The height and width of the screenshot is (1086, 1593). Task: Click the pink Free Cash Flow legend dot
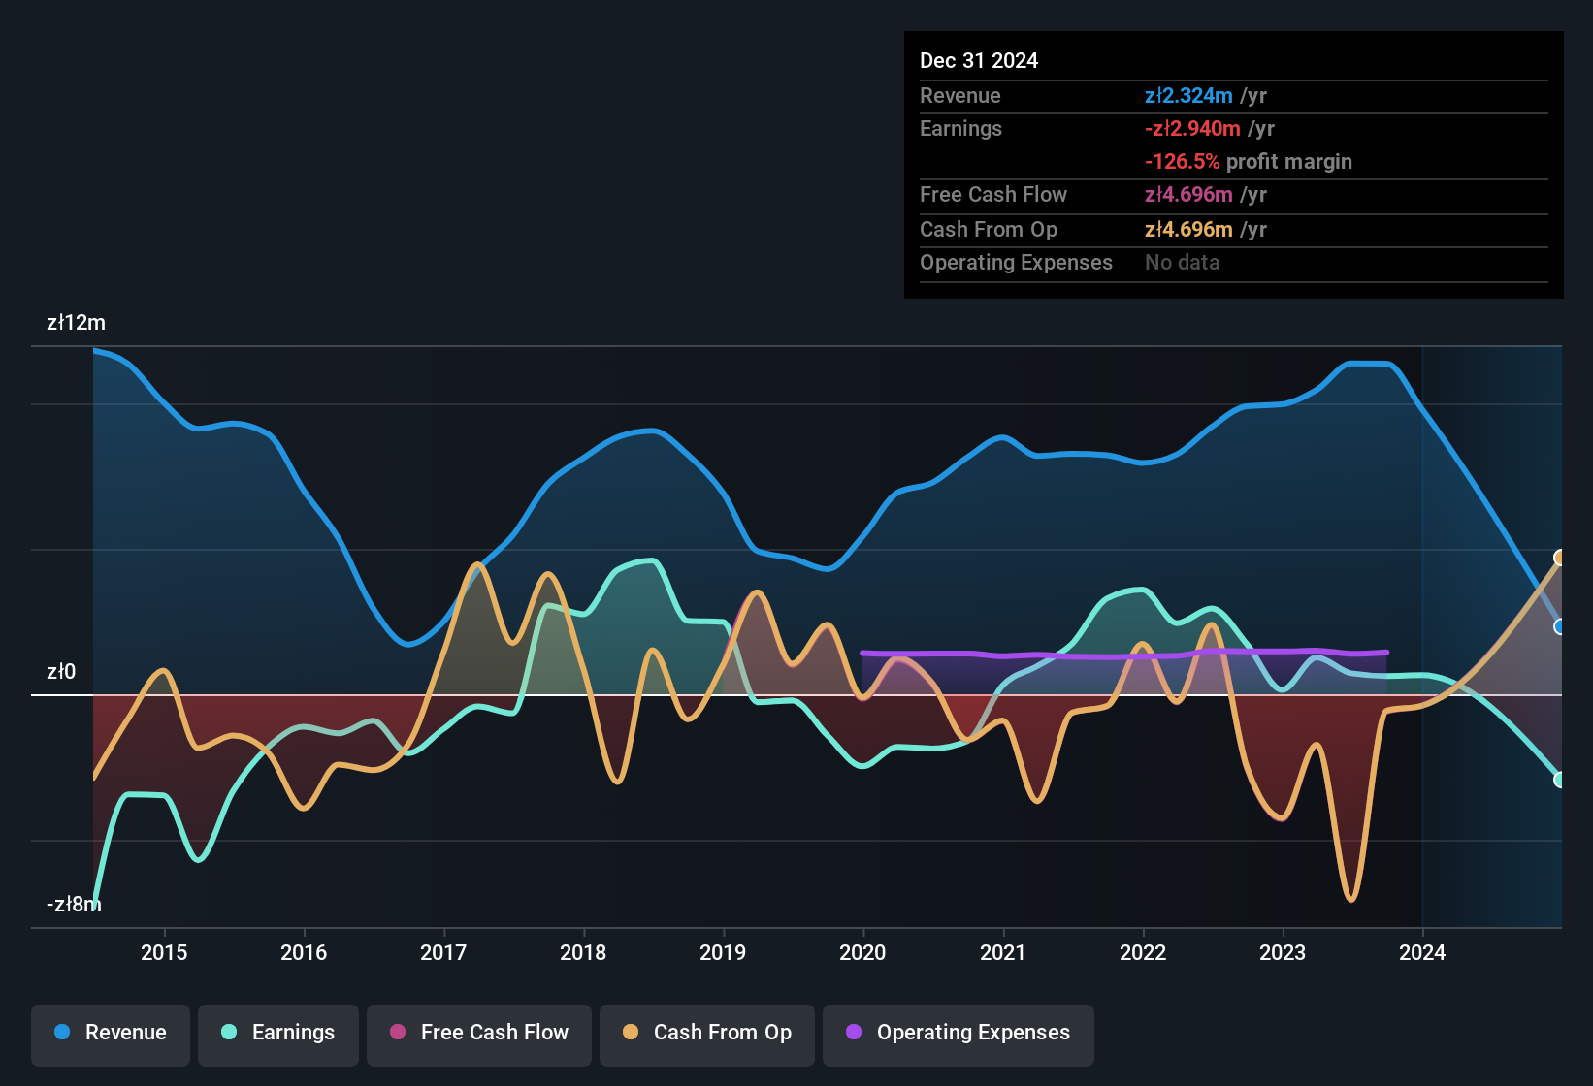pos(397,1033)
